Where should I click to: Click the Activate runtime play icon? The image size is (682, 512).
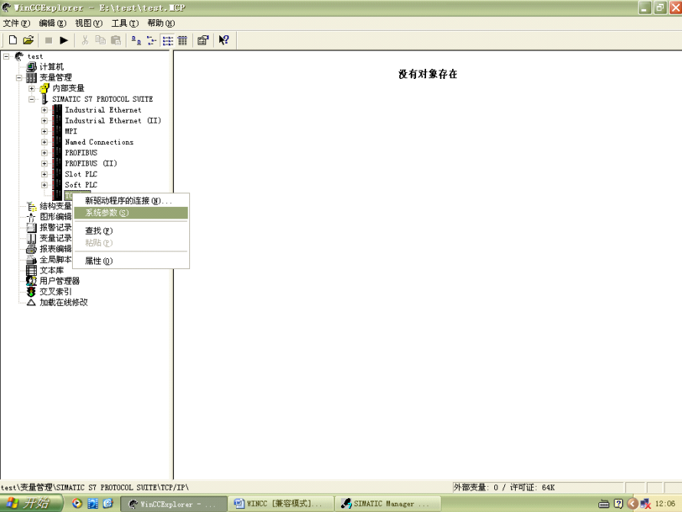point(64,41)
